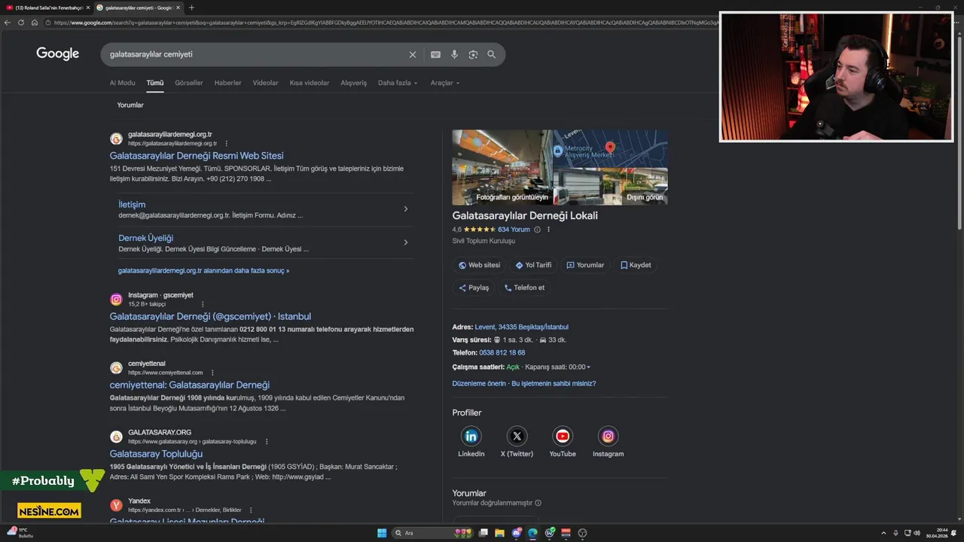964x542 pixels.
Task: Click the Kaydet save button
Action: pos(636,265)
